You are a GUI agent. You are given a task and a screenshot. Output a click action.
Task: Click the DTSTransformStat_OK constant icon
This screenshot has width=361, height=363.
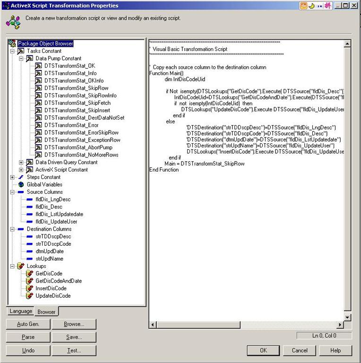pos(38,66)
